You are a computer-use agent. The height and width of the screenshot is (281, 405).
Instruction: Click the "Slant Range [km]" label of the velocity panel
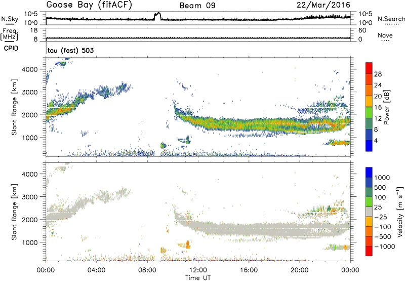(x=14, y=212)
